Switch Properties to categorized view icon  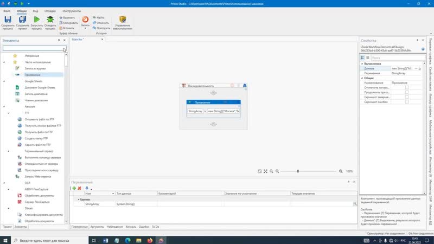point(362,57)
